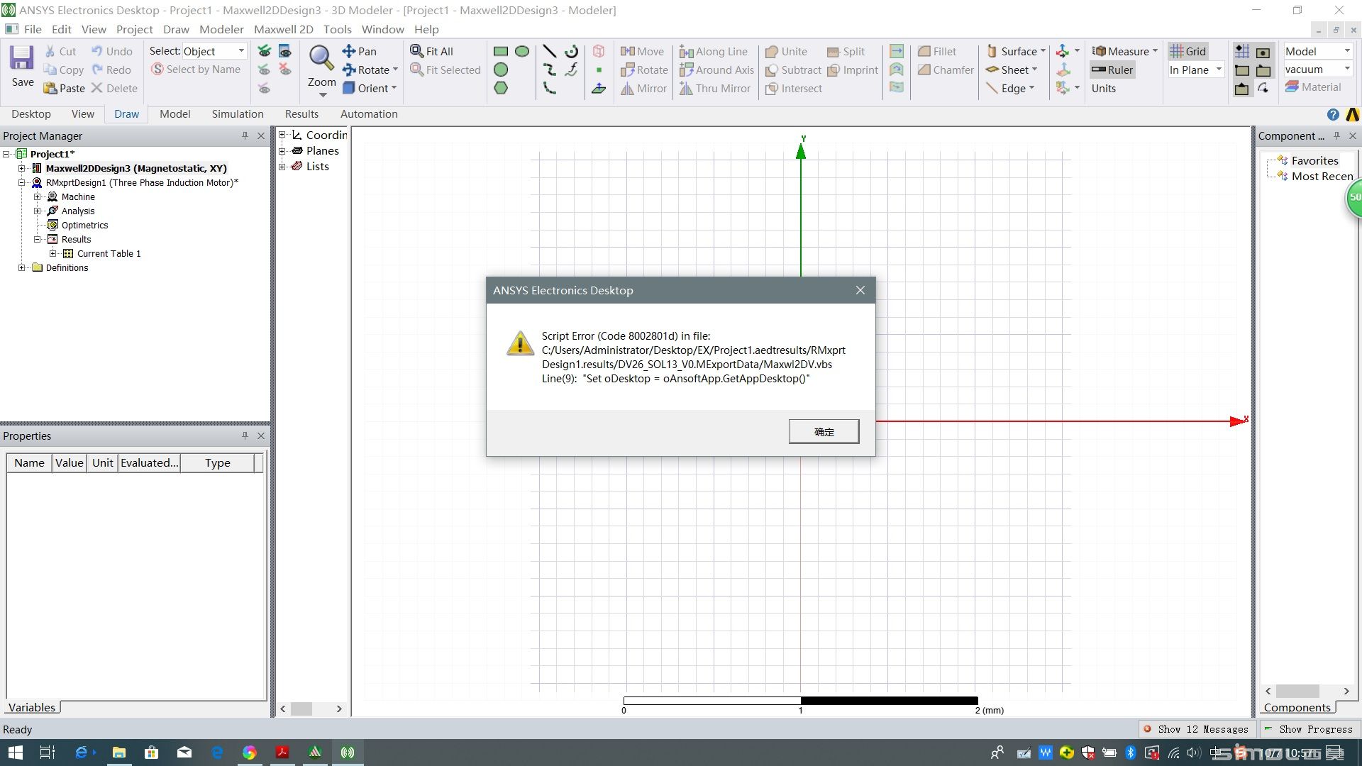Viewport: 1362px width, 766px height.
Task: Open the Measure dropdown
Action: [x=1155, y=51]
